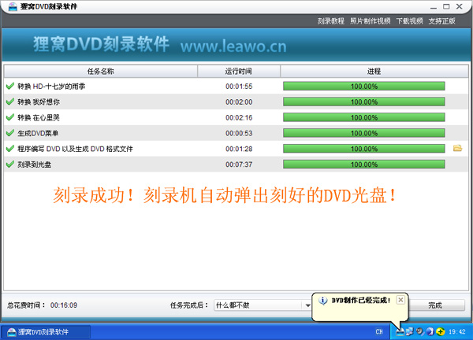The height and width of the screenshot is (340, 473).
Task: Click the network computers tray icon
Action: tap(409, 332)
